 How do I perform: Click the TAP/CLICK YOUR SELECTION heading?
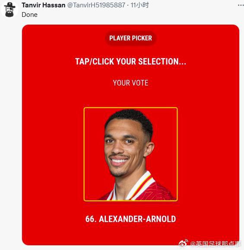point(130,61)
